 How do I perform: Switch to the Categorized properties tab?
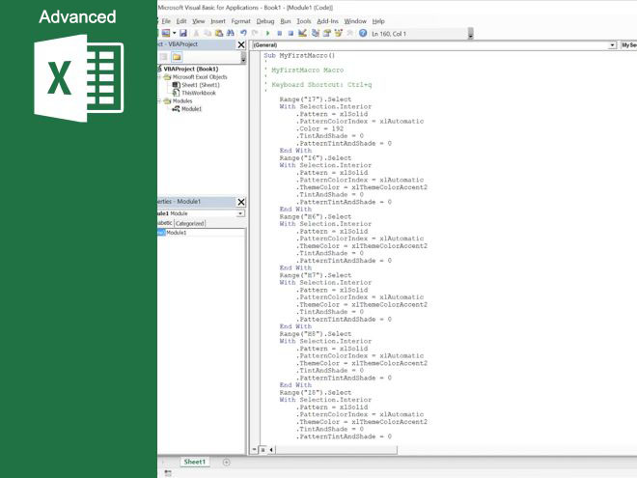coord(189,223)
